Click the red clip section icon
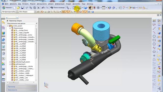 click(x=94, y=8)
